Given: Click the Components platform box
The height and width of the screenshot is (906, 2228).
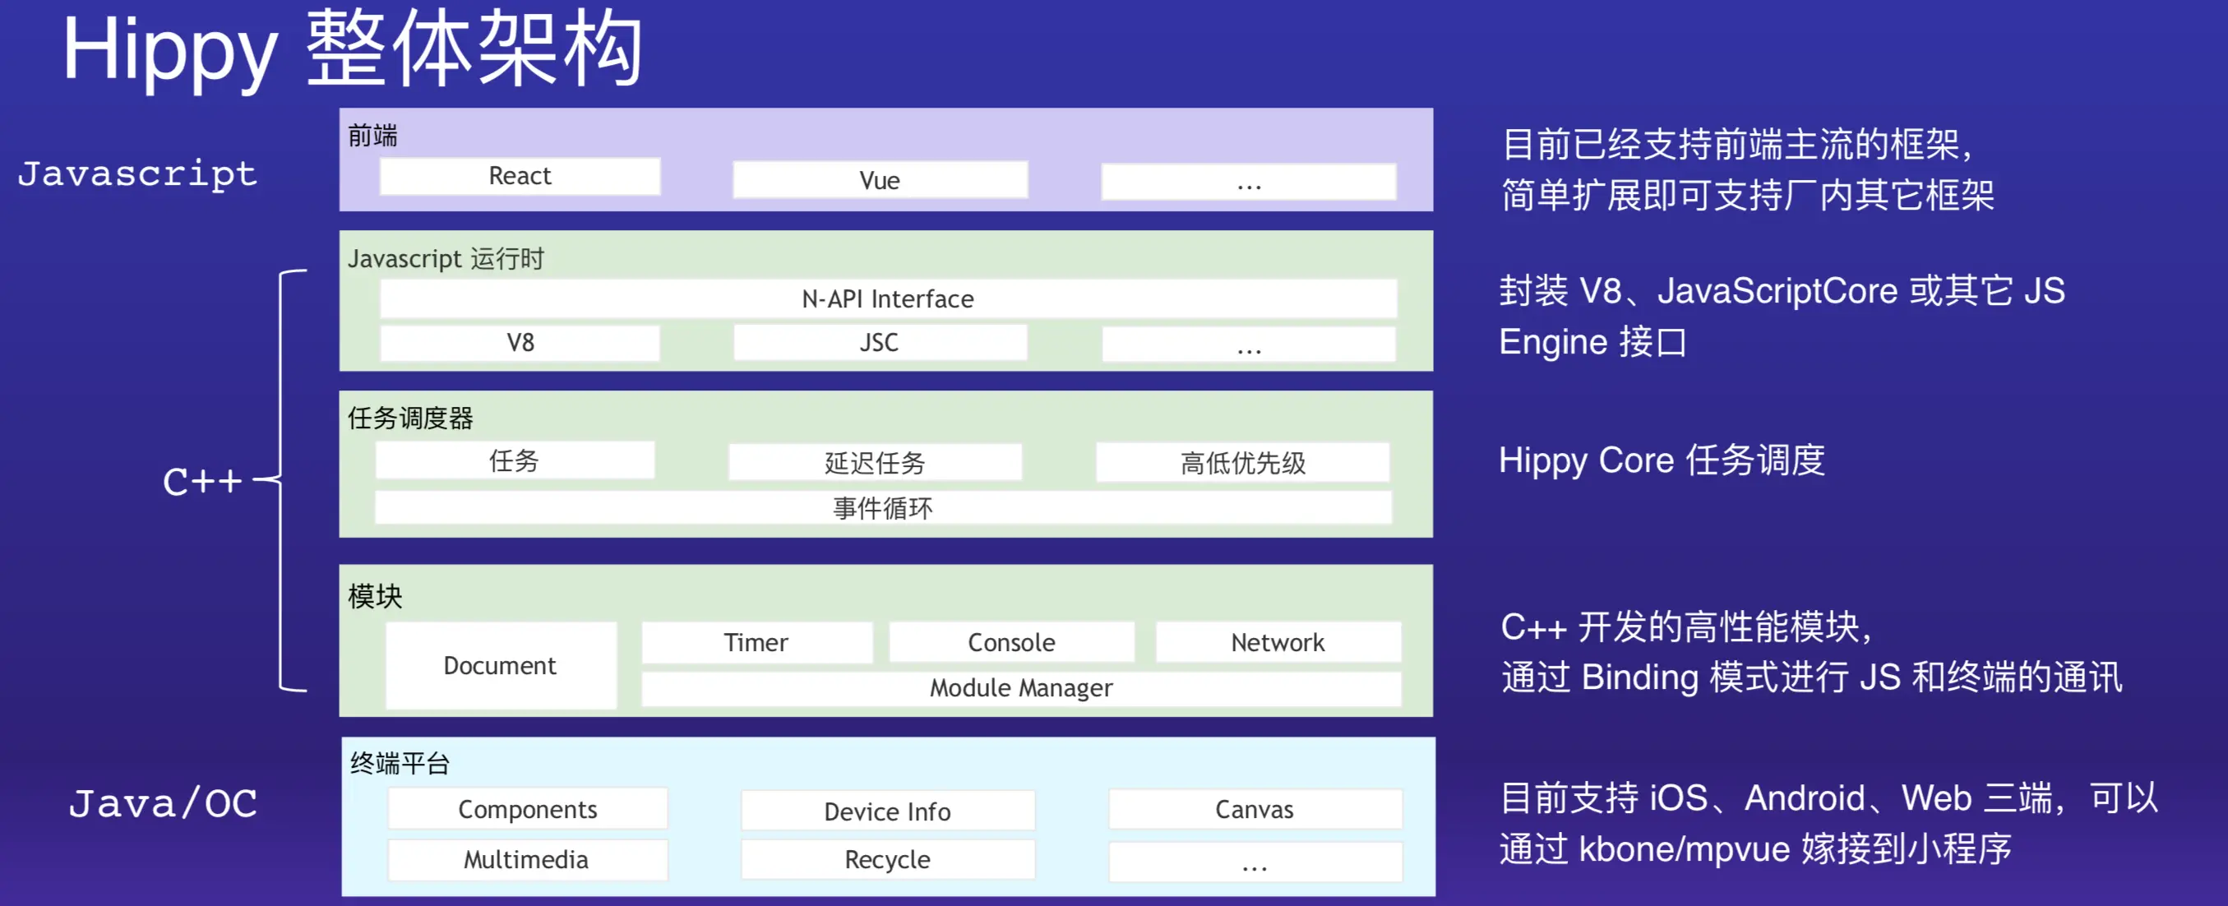Looking at the screenshot, I should click(x=528, y=810).
